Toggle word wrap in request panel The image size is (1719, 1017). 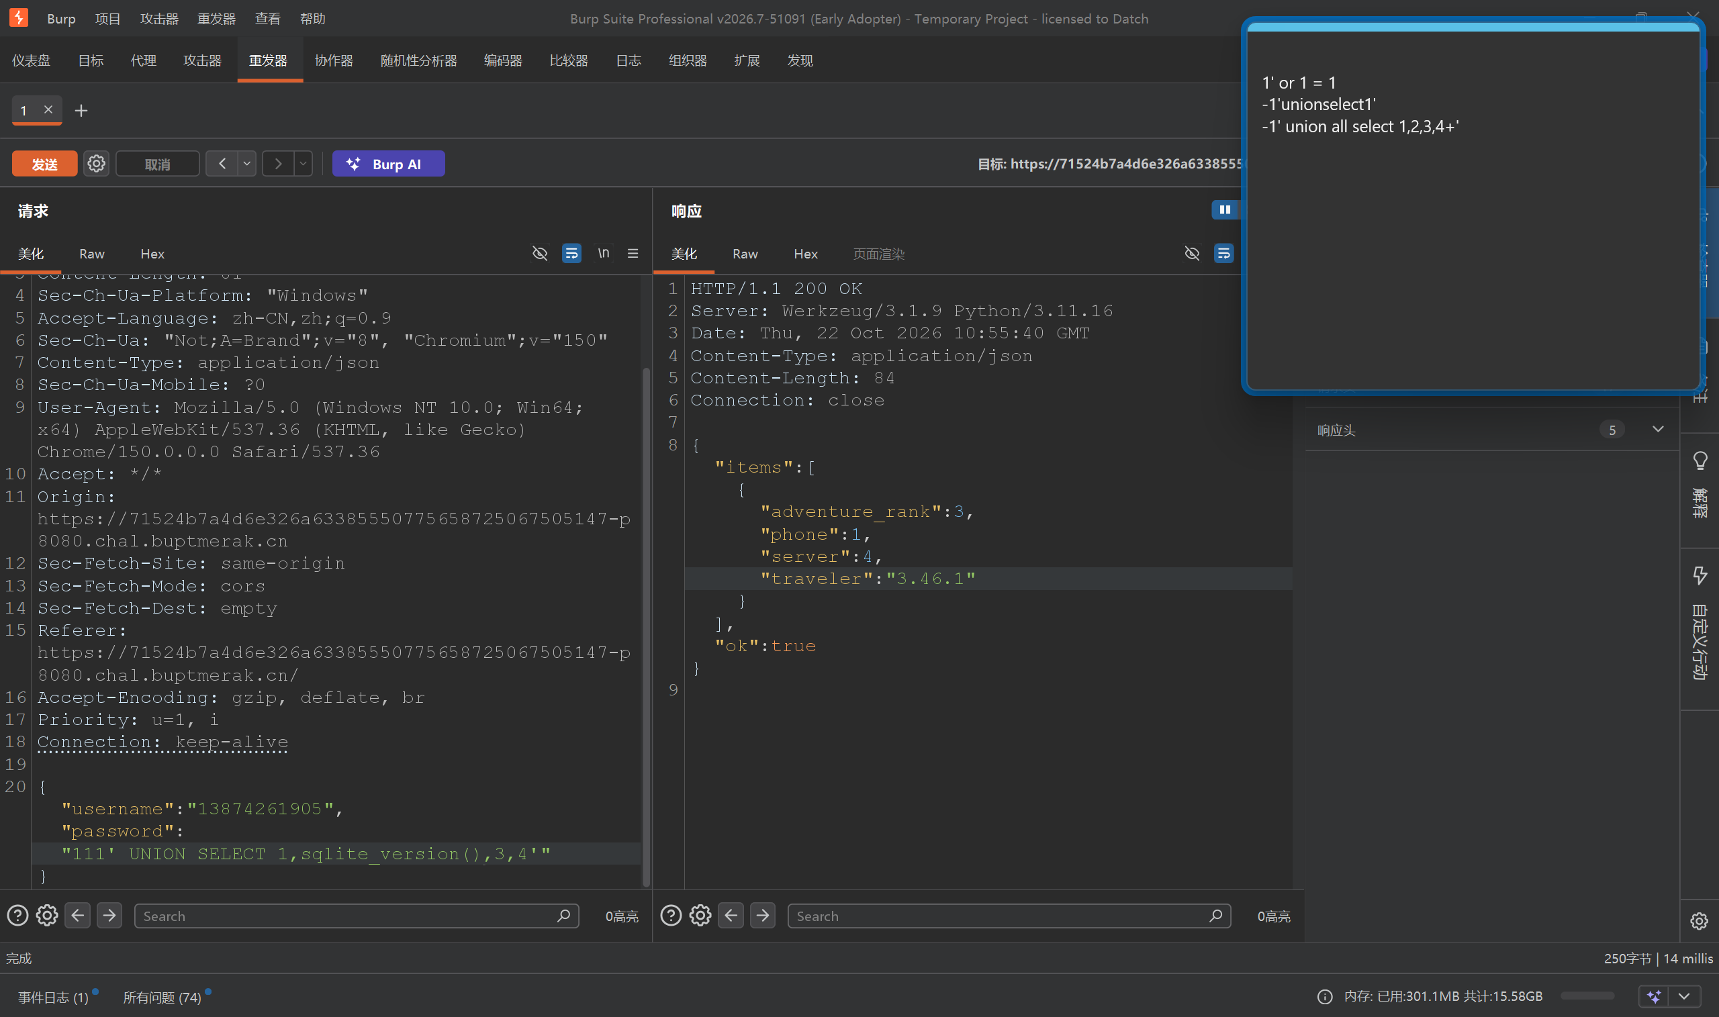[x=571, y=254]
